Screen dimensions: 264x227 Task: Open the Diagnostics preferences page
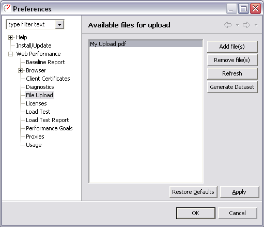pos(40,87)
